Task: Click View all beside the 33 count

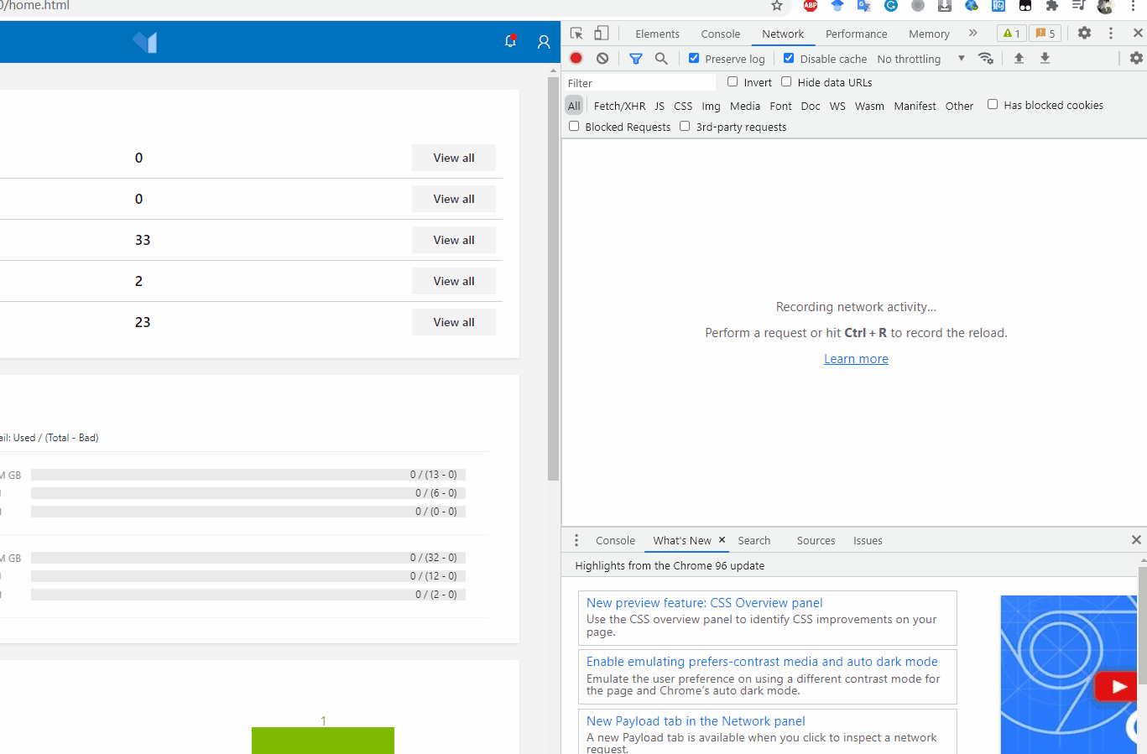Action: click(453, 240)
